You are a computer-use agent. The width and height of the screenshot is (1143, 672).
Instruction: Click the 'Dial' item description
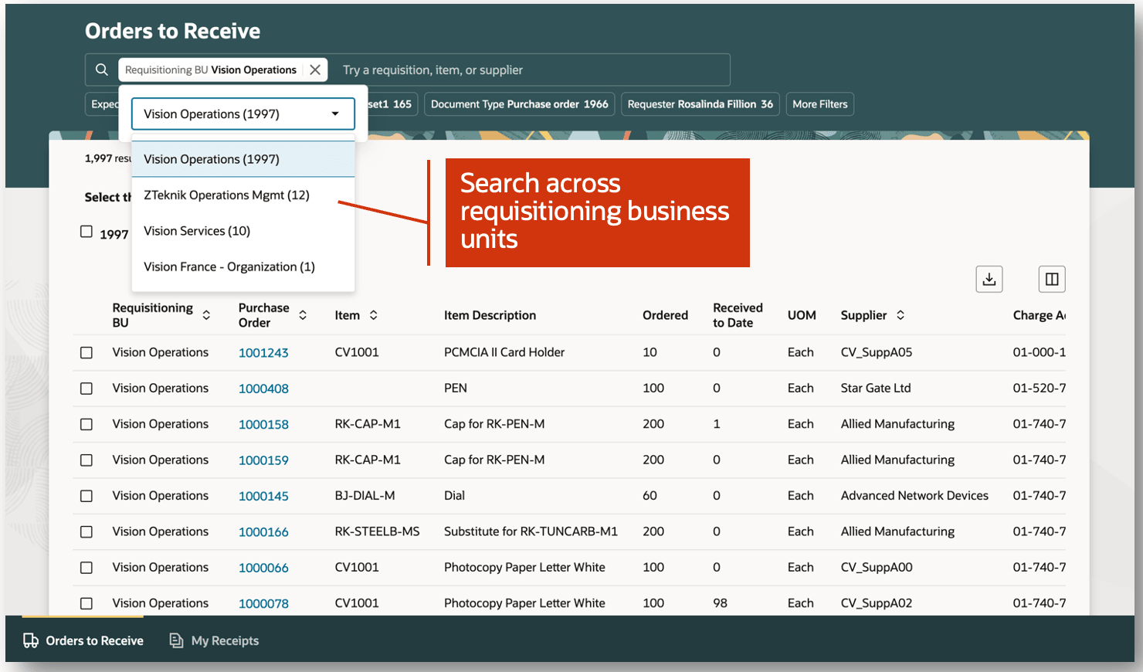coord(454,496)
